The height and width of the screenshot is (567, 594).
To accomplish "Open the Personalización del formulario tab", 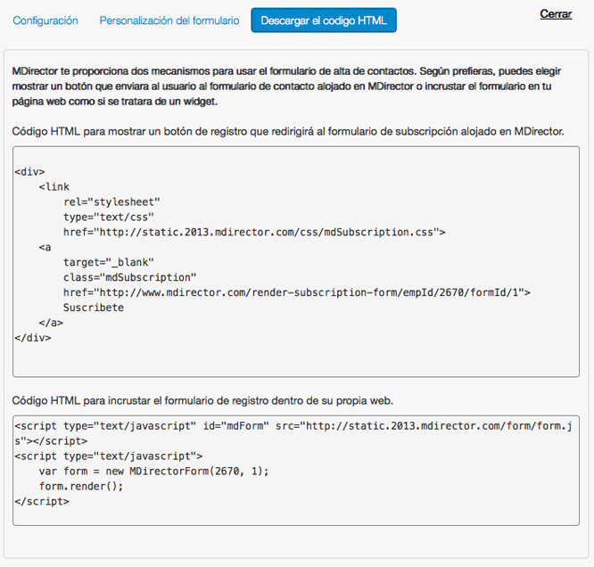I will point(169,21).
